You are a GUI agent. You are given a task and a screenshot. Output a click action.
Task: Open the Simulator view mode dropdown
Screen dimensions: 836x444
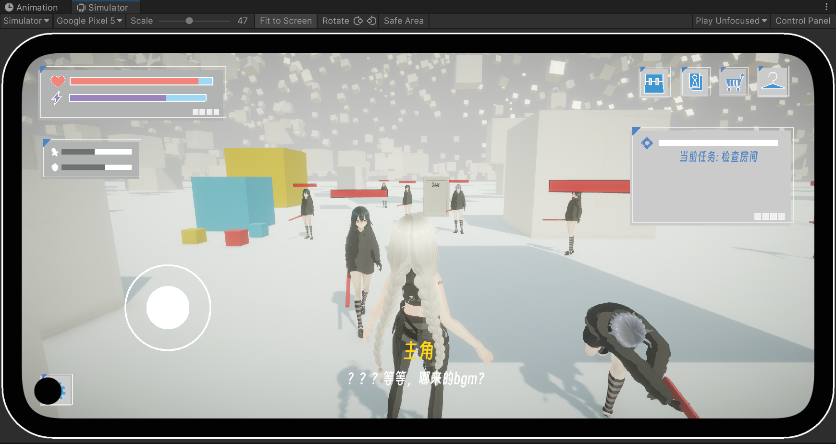point(26,21)
